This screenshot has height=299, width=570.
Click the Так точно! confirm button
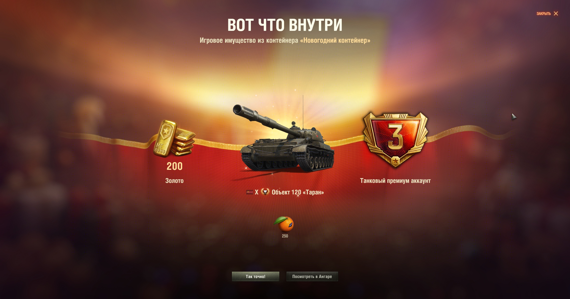click(256, 276)
